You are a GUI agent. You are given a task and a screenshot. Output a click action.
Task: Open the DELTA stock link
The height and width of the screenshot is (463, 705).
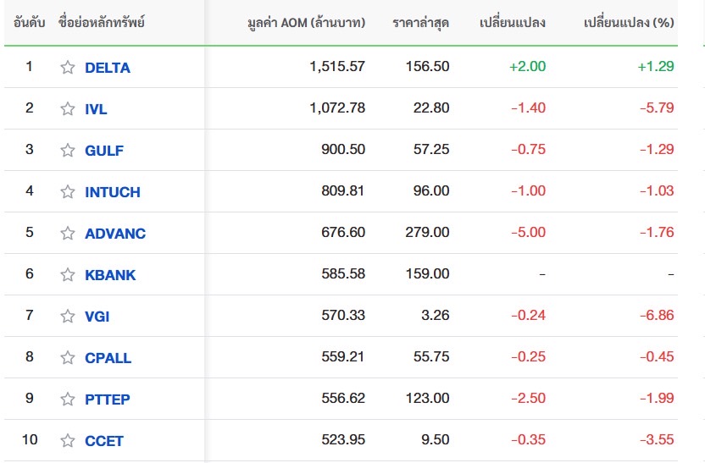click(x=108, y=68)
